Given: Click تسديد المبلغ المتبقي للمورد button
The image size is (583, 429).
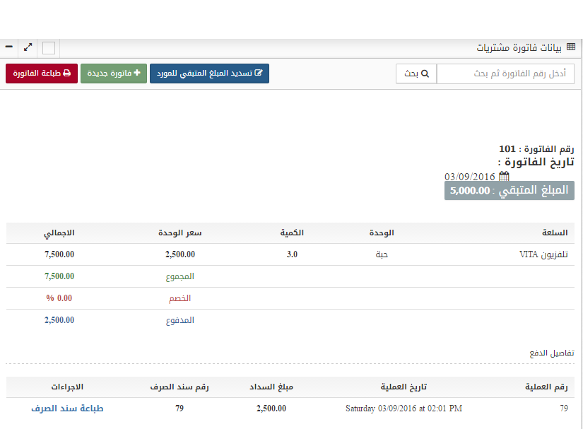Looking at the screenshot, I should coord(209,73).
